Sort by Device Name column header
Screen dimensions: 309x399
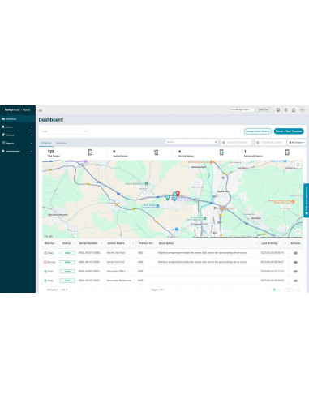pyautogui.click(x=119, y=243)
